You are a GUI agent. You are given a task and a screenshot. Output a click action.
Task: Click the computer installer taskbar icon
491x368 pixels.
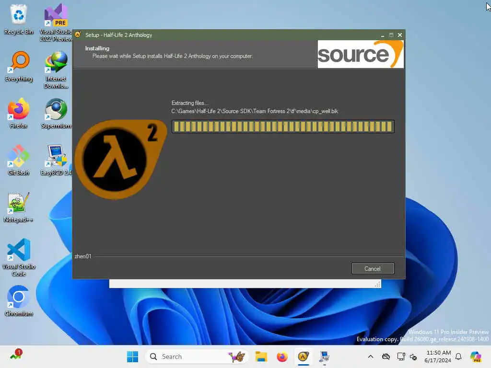click(325, 356)
